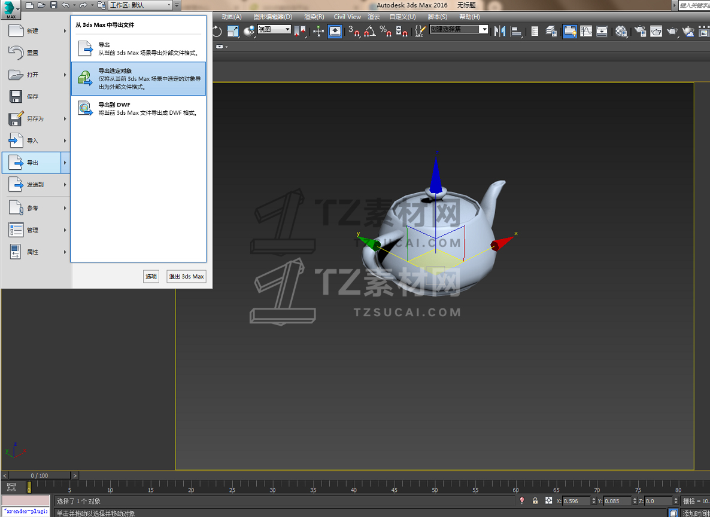Choose 导出选定对象 from export submenu
The width and height of the screenshot is (710, 517).
[138, 79]
